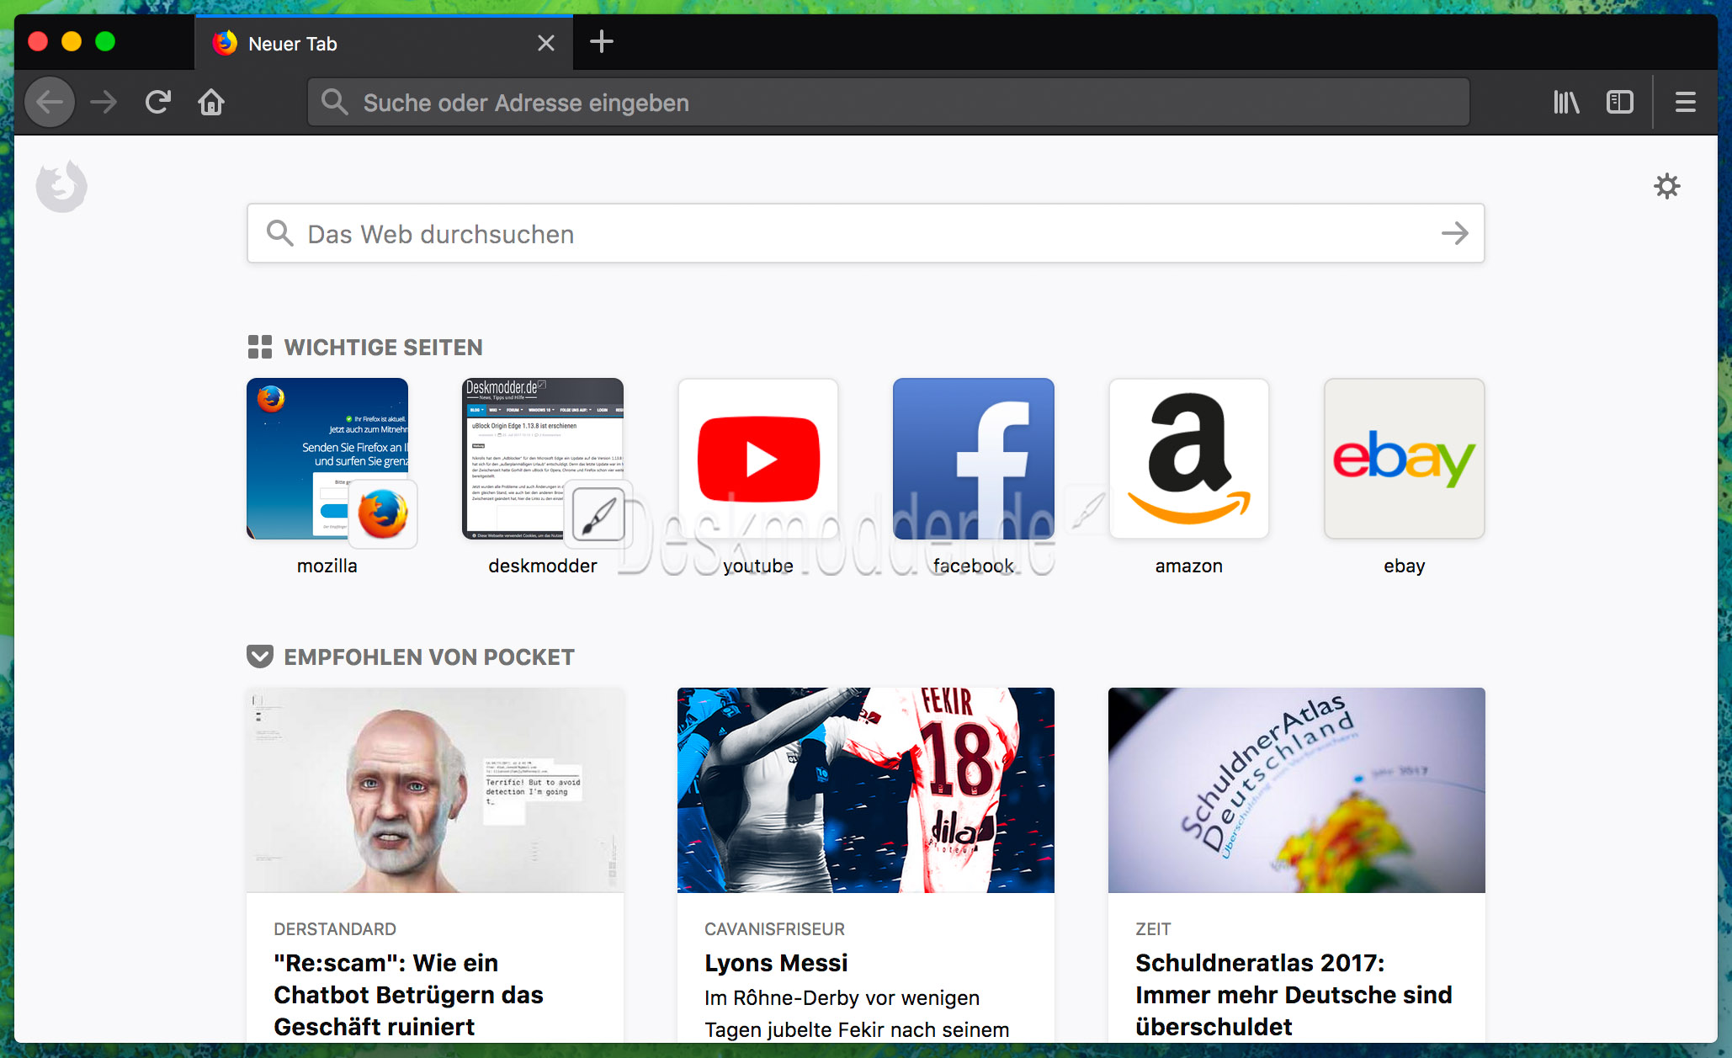Viewport: 1732px width, 1058px height.
Task: Open "Re:scam" article headline
Action: (408, 995)
